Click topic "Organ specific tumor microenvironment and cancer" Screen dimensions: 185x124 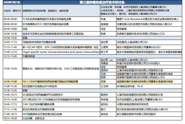pos(53,52)
